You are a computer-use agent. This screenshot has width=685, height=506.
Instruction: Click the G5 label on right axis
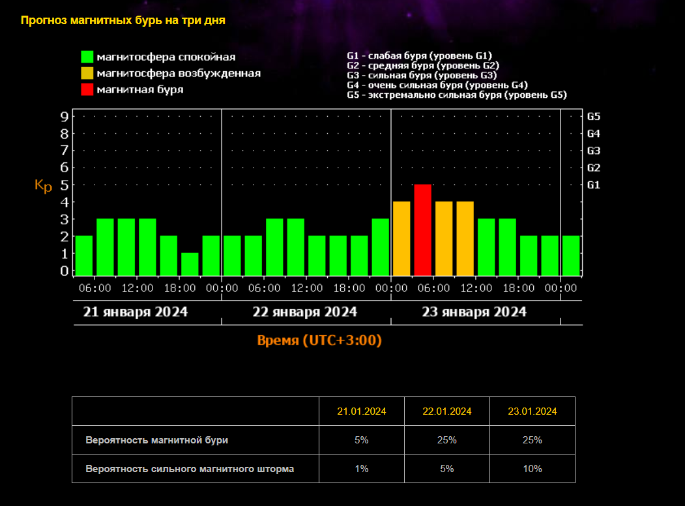[593, 117]
